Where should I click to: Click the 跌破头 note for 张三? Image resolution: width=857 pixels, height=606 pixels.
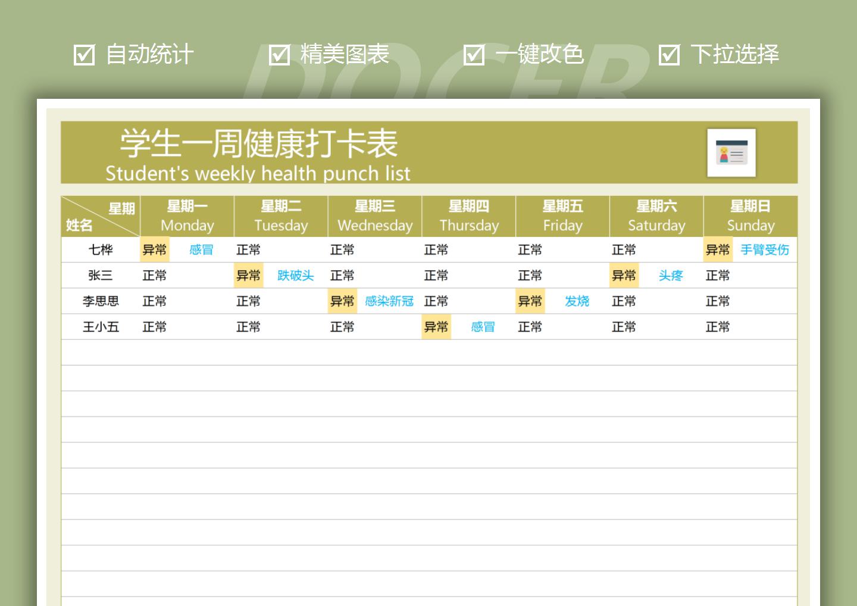296,276
